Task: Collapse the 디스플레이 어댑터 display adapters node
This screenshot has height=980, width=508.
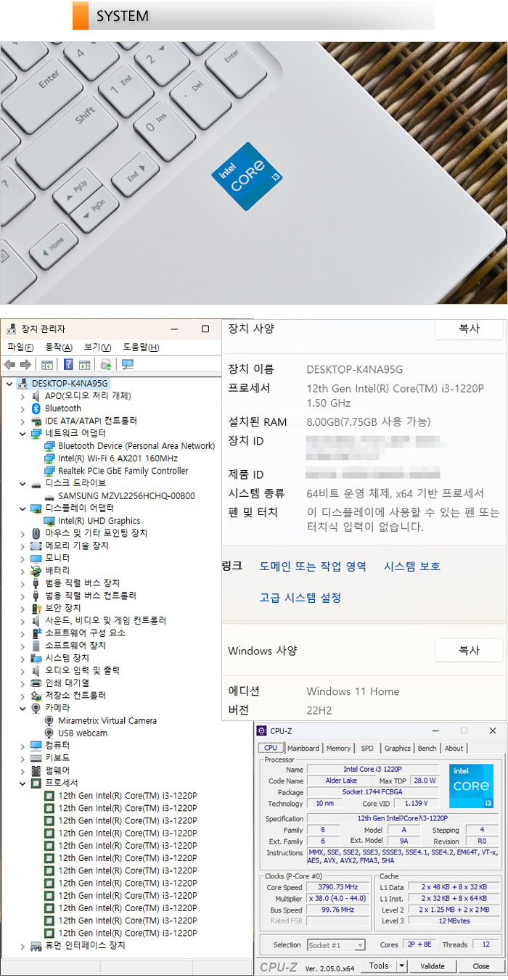Action: tap(22, 508)
